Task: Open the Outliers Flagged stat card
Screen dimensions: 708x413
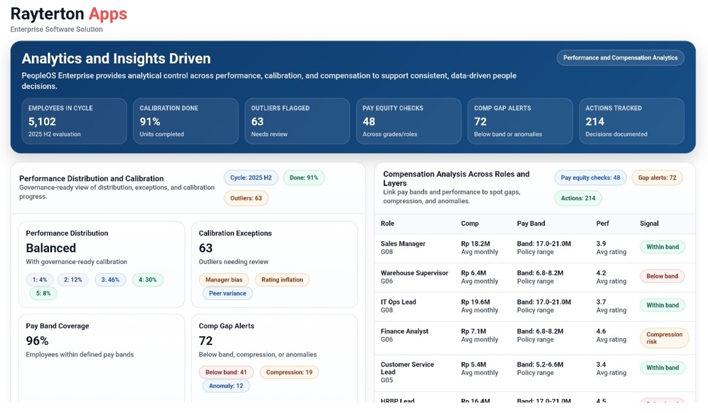Action: pyautogui.click(x=297, y=121)
